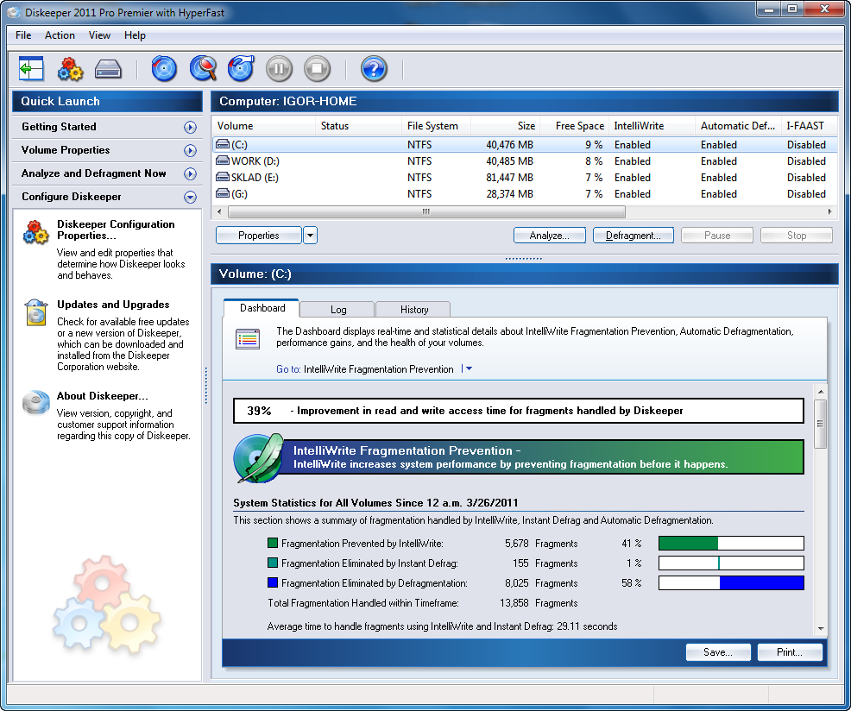Viewport: 851px width, 711px height.
Task: Open the About Diskeeper... link
Action: click(x=102, y=396)
